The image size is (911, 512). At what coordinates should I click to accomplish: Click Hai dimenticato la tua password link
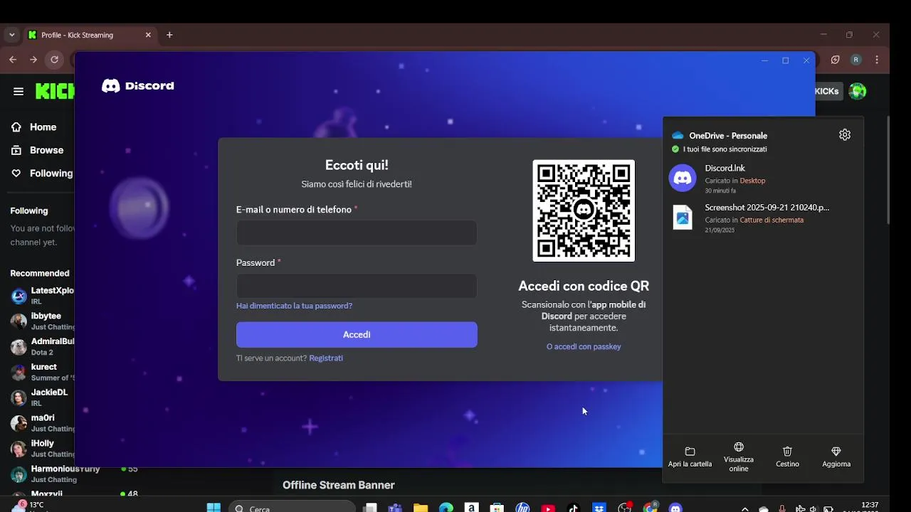pos(294,306)
